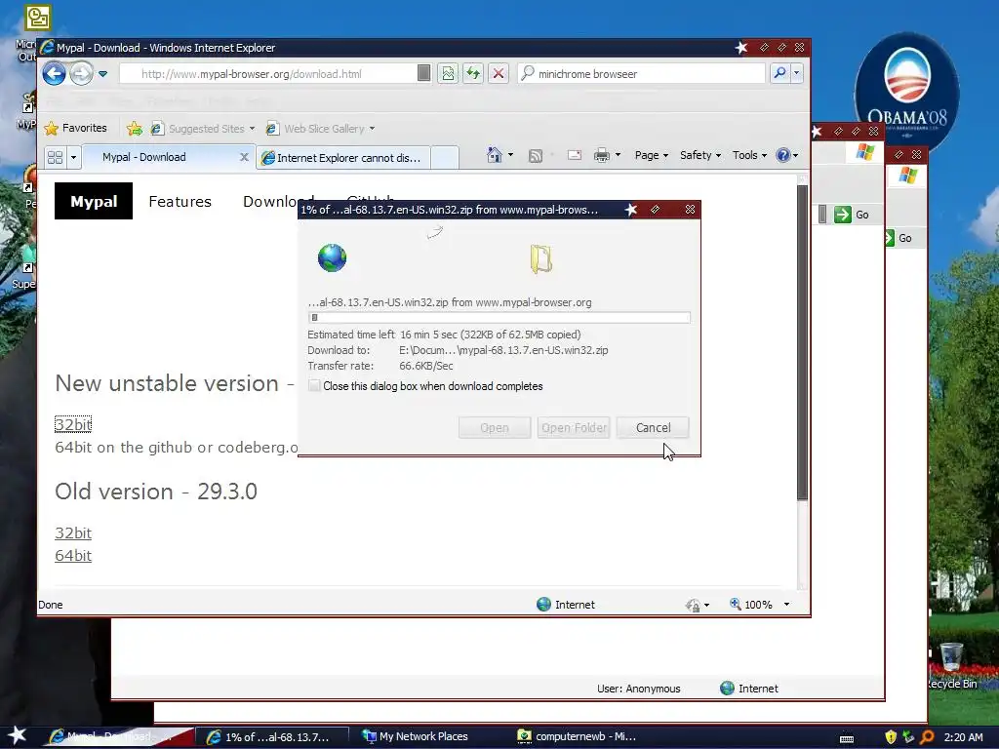Click the zoom magnifier in status bar
999x749 pixels.
tap(736, 604)
